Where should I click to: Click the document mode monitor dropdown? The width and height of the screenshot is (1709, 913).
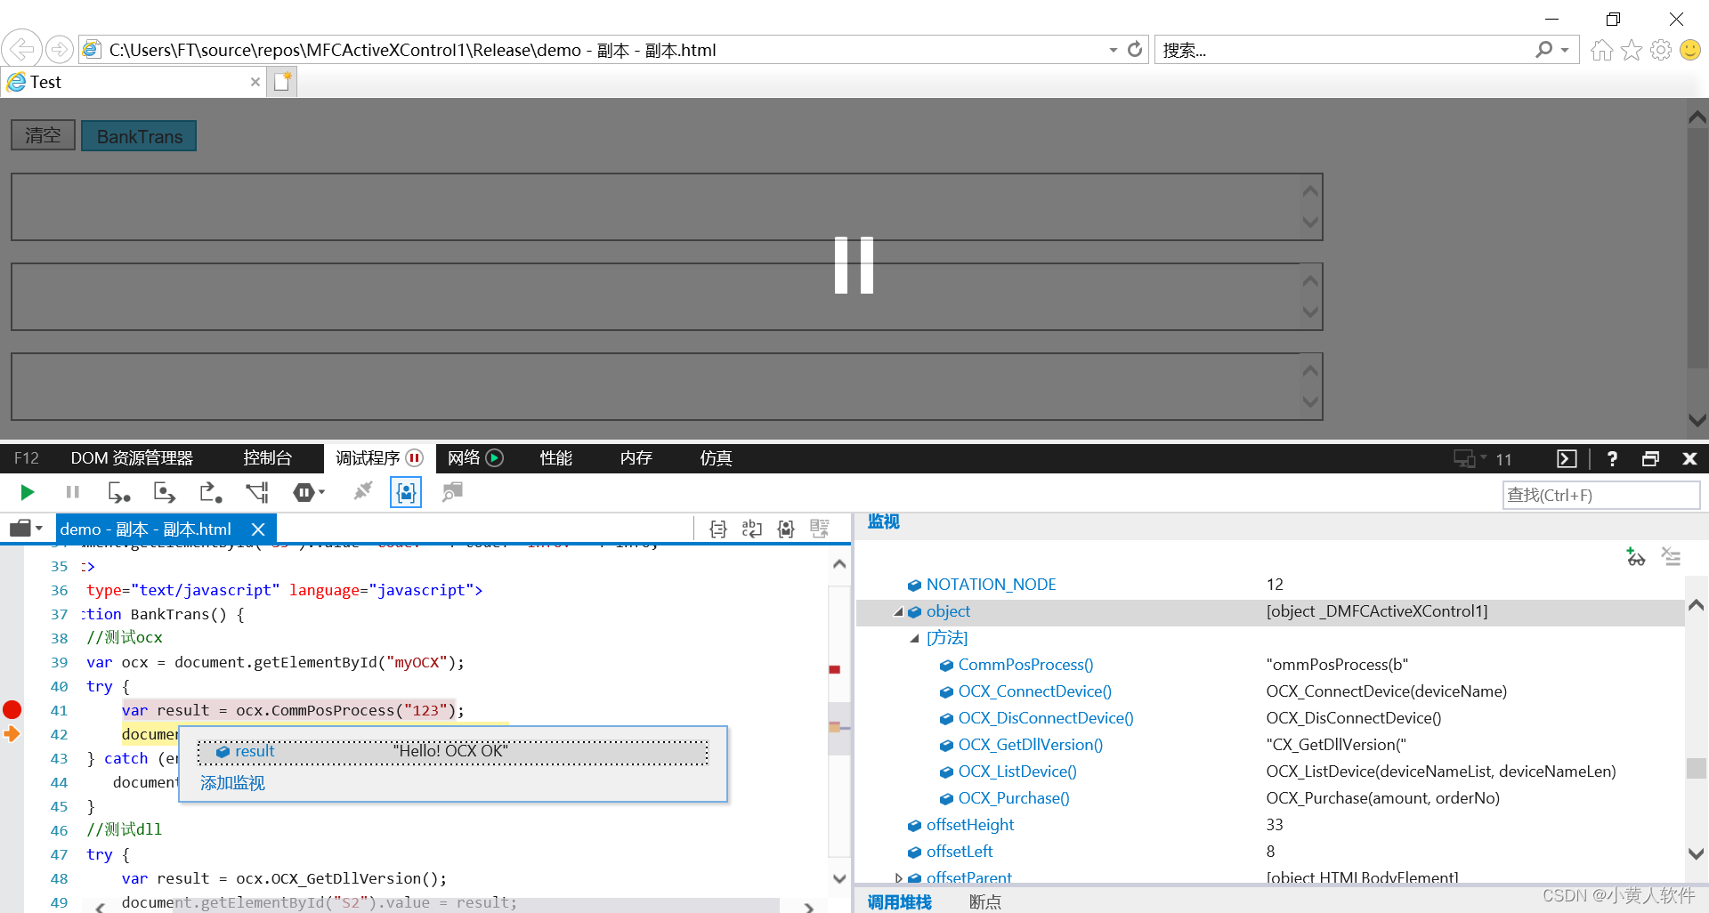click(x=1470, y=459)
